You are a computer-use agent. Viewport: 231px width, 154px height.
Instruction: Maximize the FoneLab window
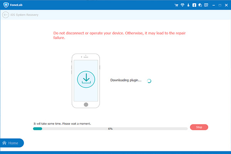219,5
